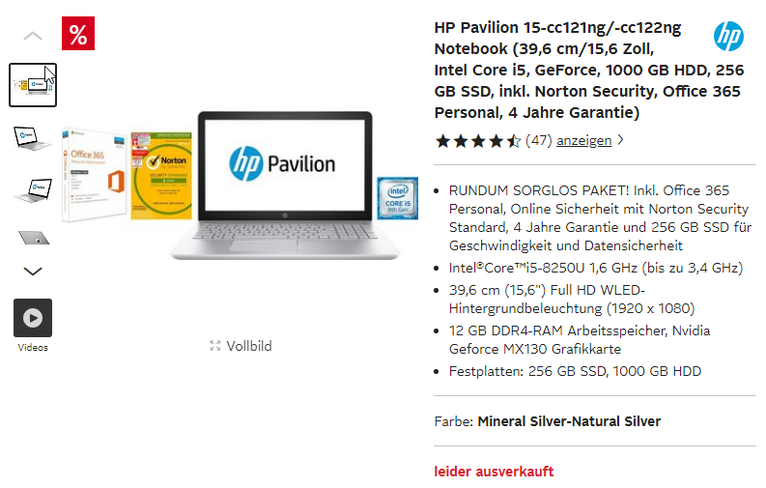Click the review count (47)

point(539,141)
